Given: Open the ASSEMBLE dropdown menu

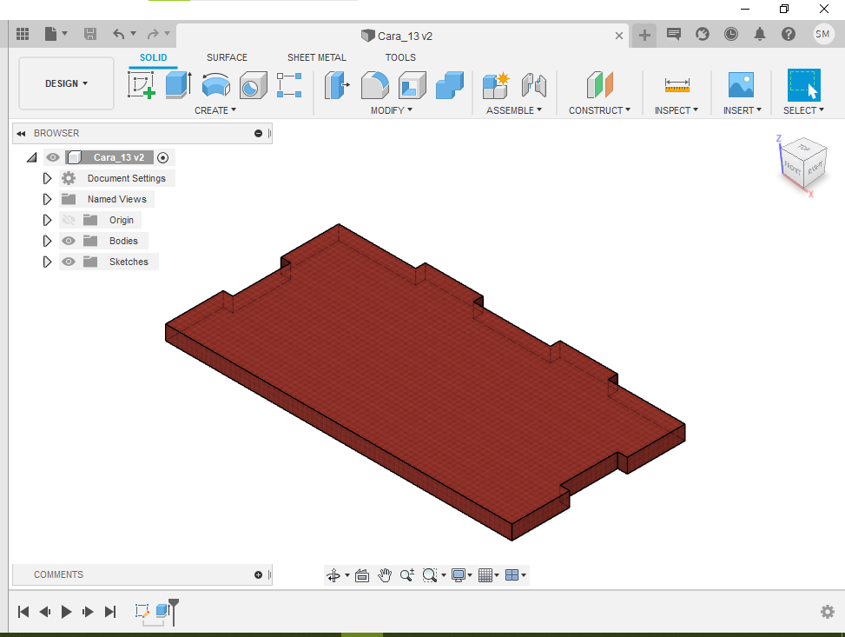Looking at the screenshot, I should (x=513, y=110).
